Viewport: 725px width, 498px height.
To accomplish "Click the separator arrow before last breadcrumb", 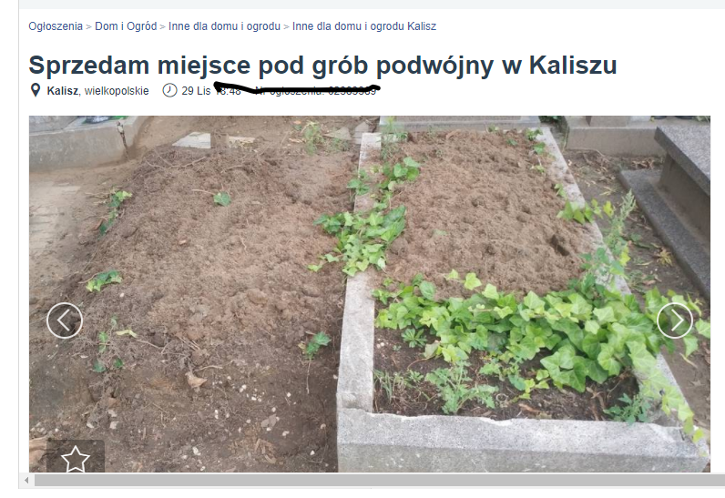I will [286, 26].
